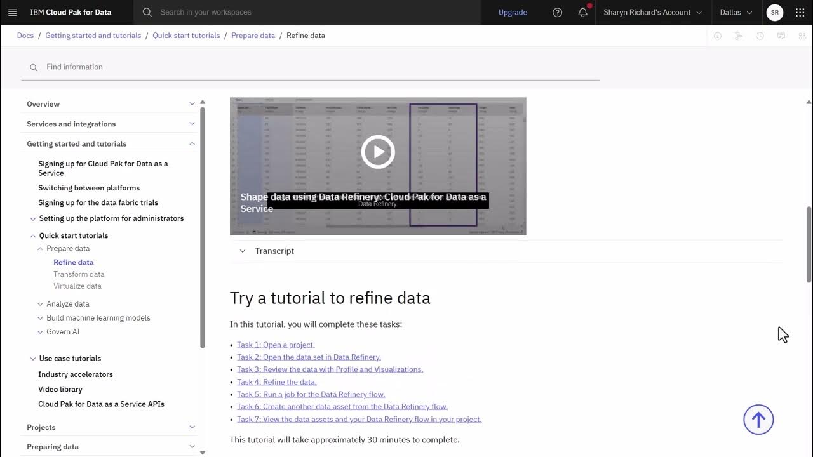The image size is (813, 457).
Task: Click the sidebar vertical scrollbar thumb
Action: (x=203, y=227)
